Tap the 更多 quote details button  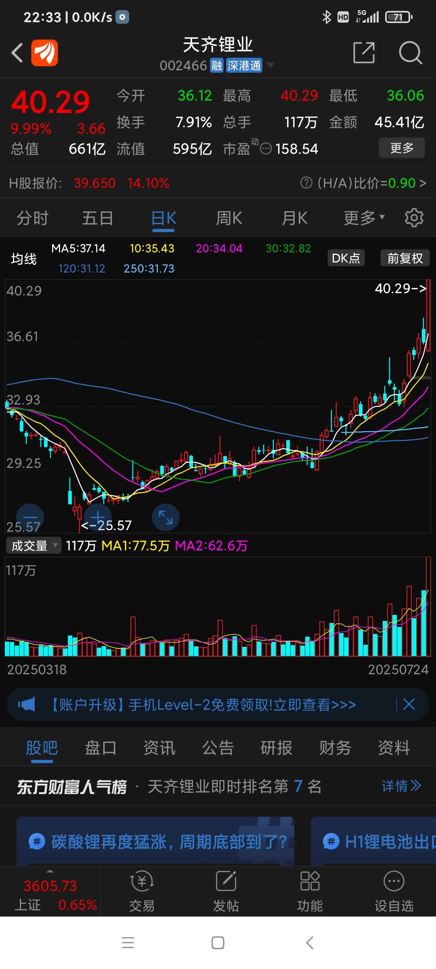(402, 148)
